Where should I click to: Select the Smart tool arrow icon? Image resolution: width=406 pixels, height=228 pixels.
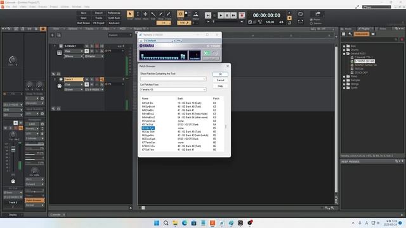(x=130, y=14)
